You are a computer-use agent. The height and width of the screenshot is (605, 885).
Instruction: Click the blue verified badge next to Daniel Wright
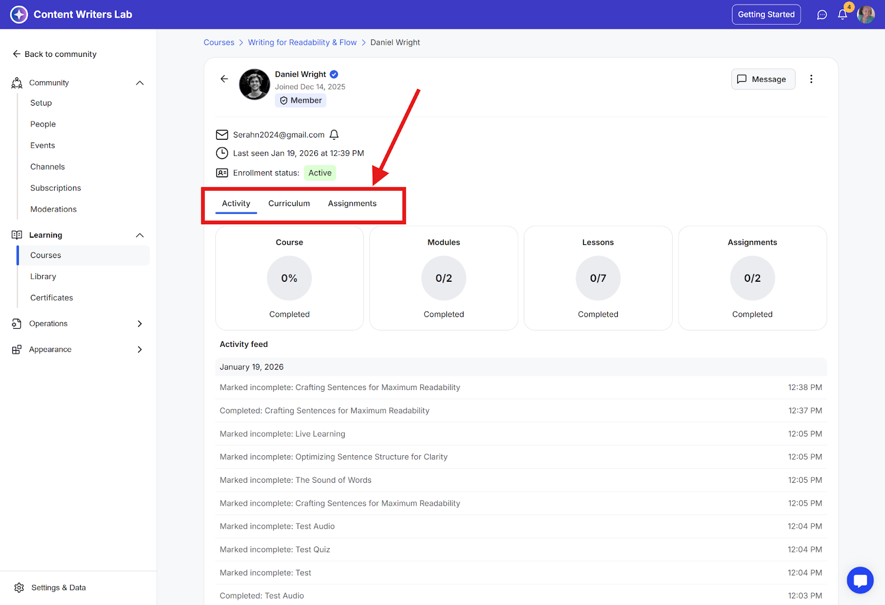334,74
